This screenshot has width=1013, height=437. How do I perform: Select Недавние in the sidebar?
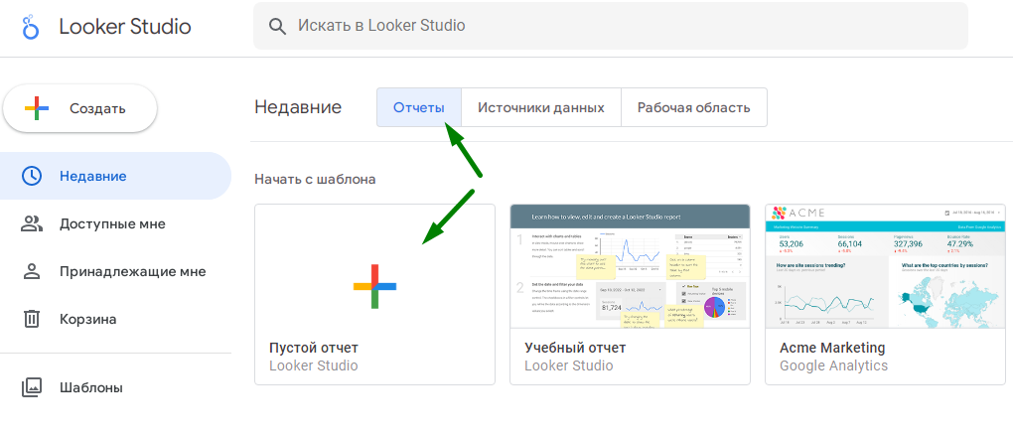click(115, 176)
